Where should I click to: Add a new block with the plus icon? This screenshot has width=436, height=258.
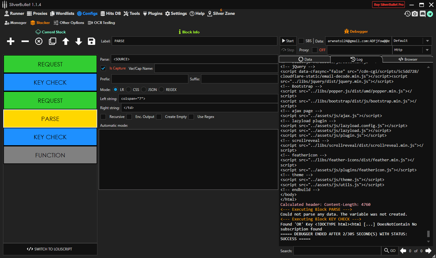coord(11,41)
